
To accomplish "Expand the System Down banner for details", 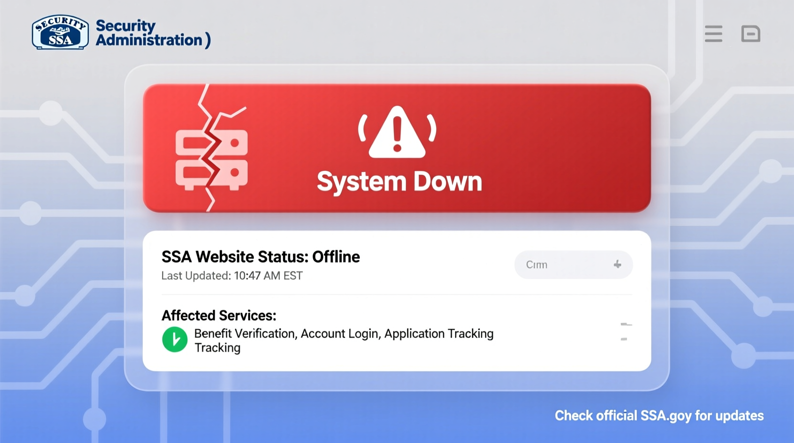I will 397,148.
